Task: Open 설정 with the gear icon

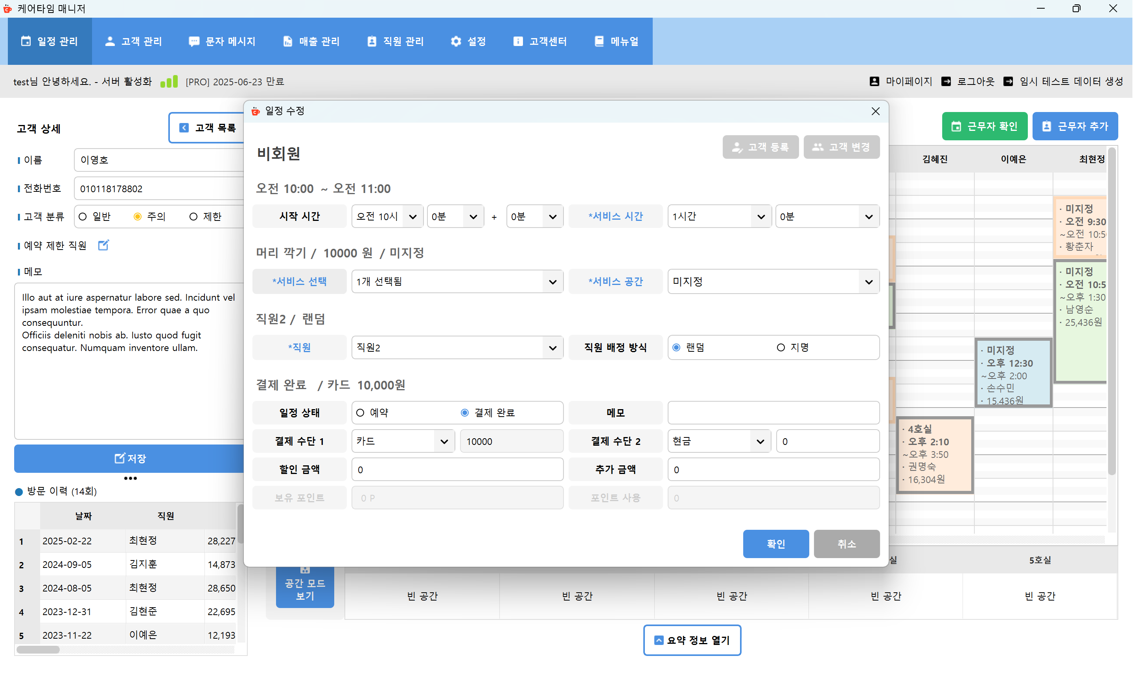Action: point(456,41)
